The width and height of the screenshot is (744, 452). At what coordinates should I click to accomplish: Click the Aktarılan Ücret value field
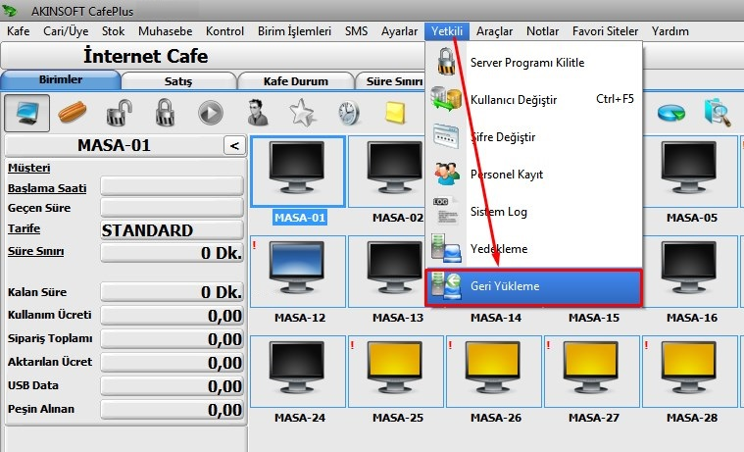coord(172,362)
